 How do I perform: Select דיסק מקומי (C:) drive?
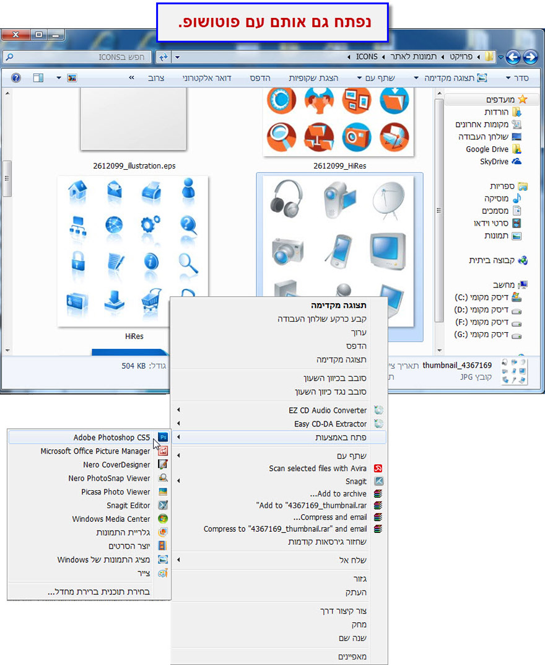487,297
